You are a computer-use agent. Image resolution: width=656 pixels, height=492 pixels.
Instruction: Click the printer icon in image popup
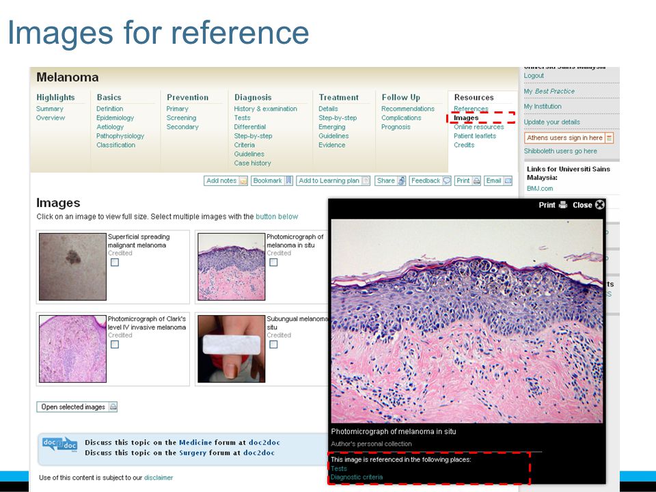click(563, 205)
